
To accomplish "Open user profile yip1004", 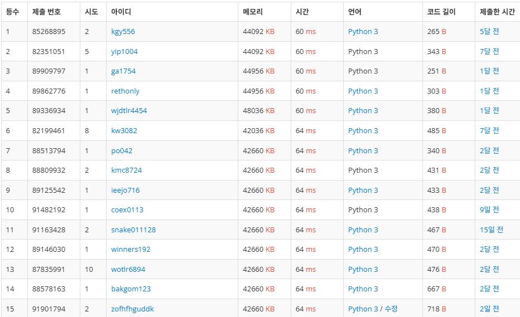I will coord(124,52).
